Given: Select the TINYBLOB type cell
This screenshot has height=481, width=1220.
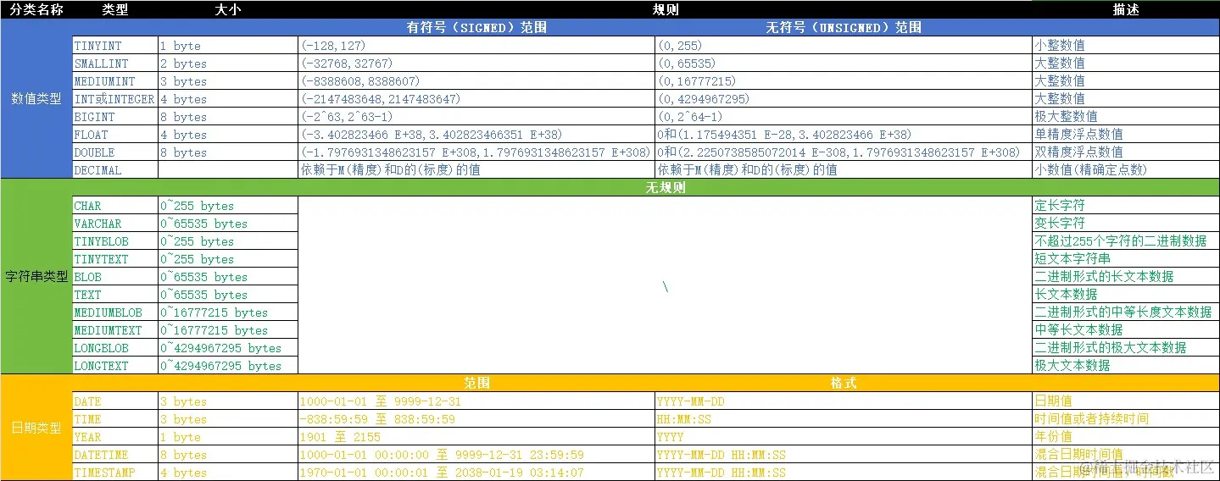Looking at the screenshot, I should pyautogui.click(x=115, y=240).
